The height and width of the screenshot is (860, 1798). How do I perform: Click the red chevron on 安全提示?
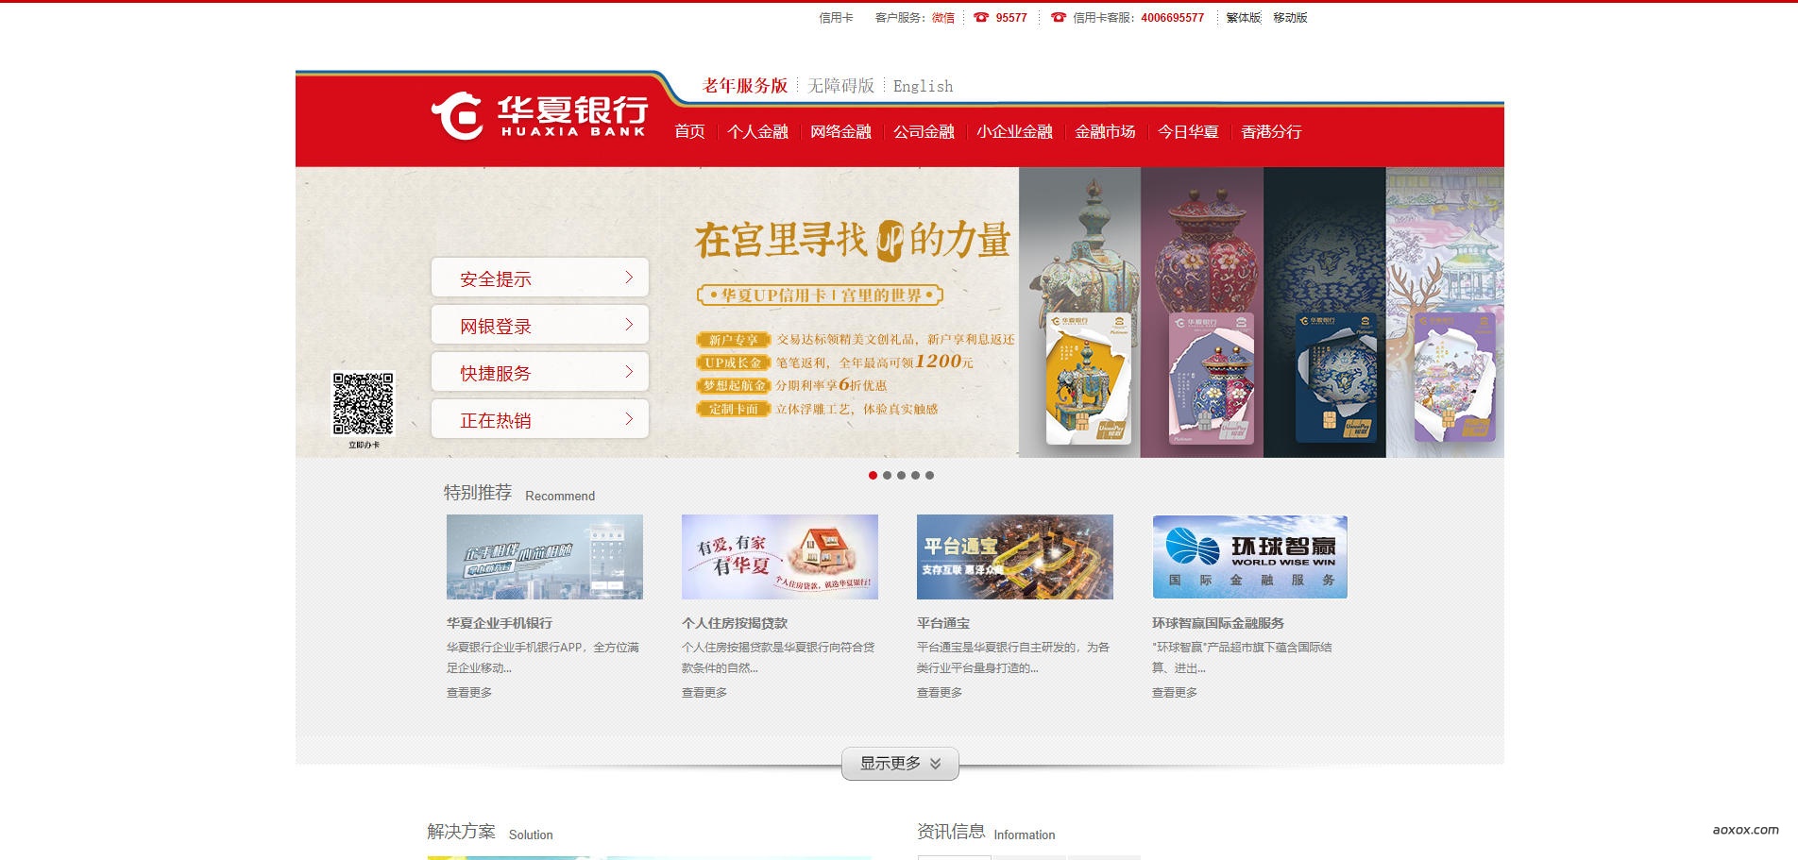pos(631,277)
